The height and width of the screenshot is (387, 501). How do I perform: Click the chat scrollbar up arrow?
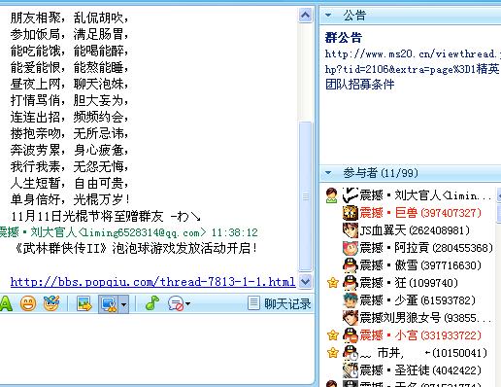pyautogui.click(x=305, y=15)
